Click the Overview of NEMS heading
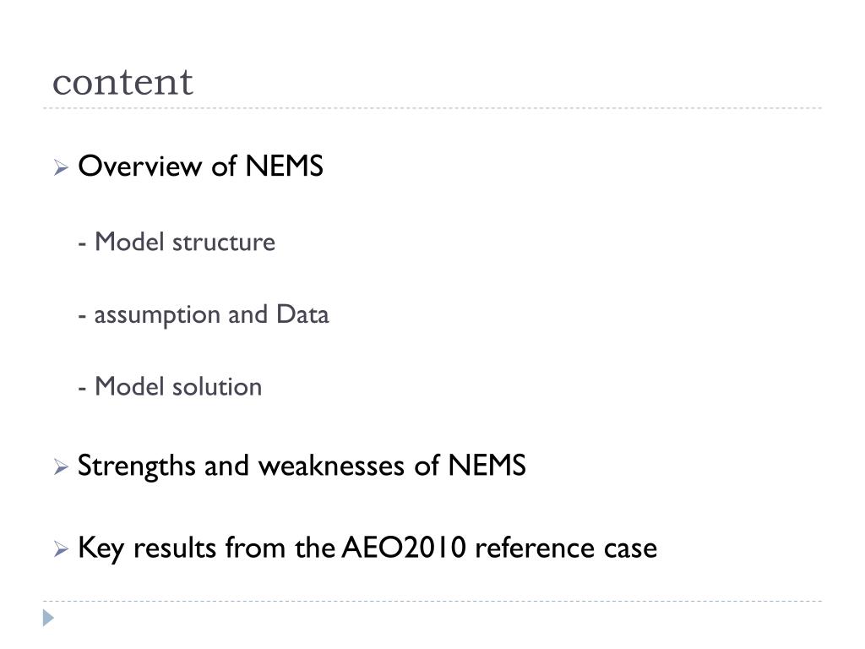 tap(201, 166)
